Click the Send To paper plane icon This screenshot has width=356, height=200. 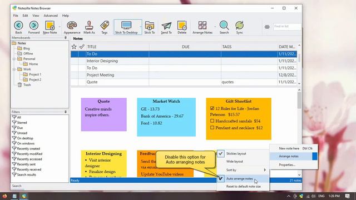click(166, 26)
